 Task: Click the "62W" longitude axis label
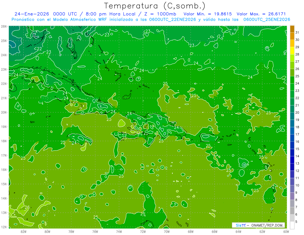tap(262, 231)
